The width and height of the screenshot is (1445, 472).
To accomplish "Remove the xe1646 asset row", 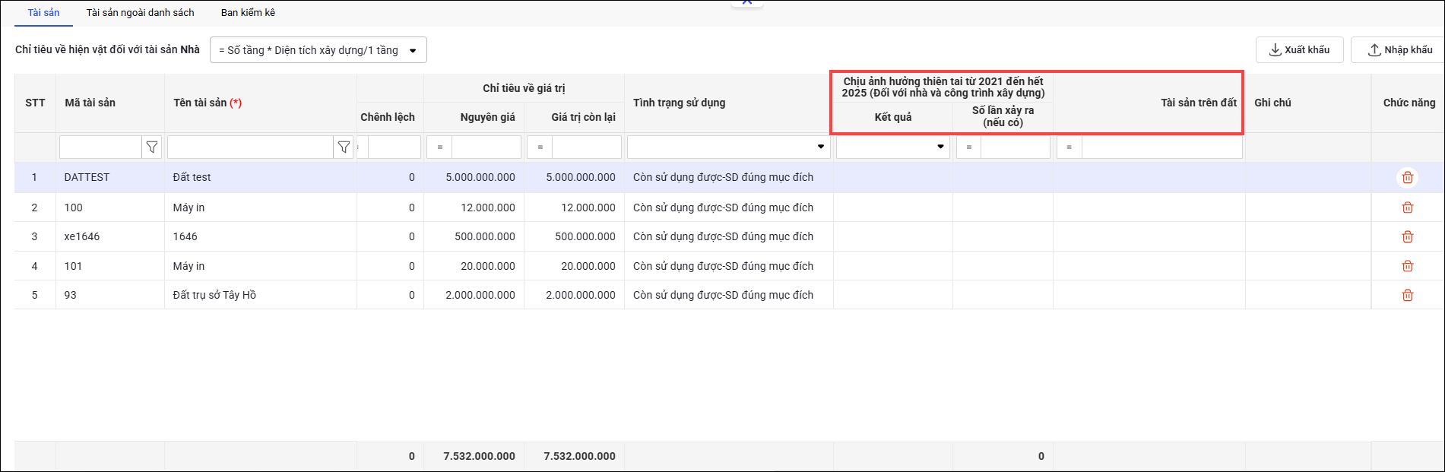I will pos(1407,236).
